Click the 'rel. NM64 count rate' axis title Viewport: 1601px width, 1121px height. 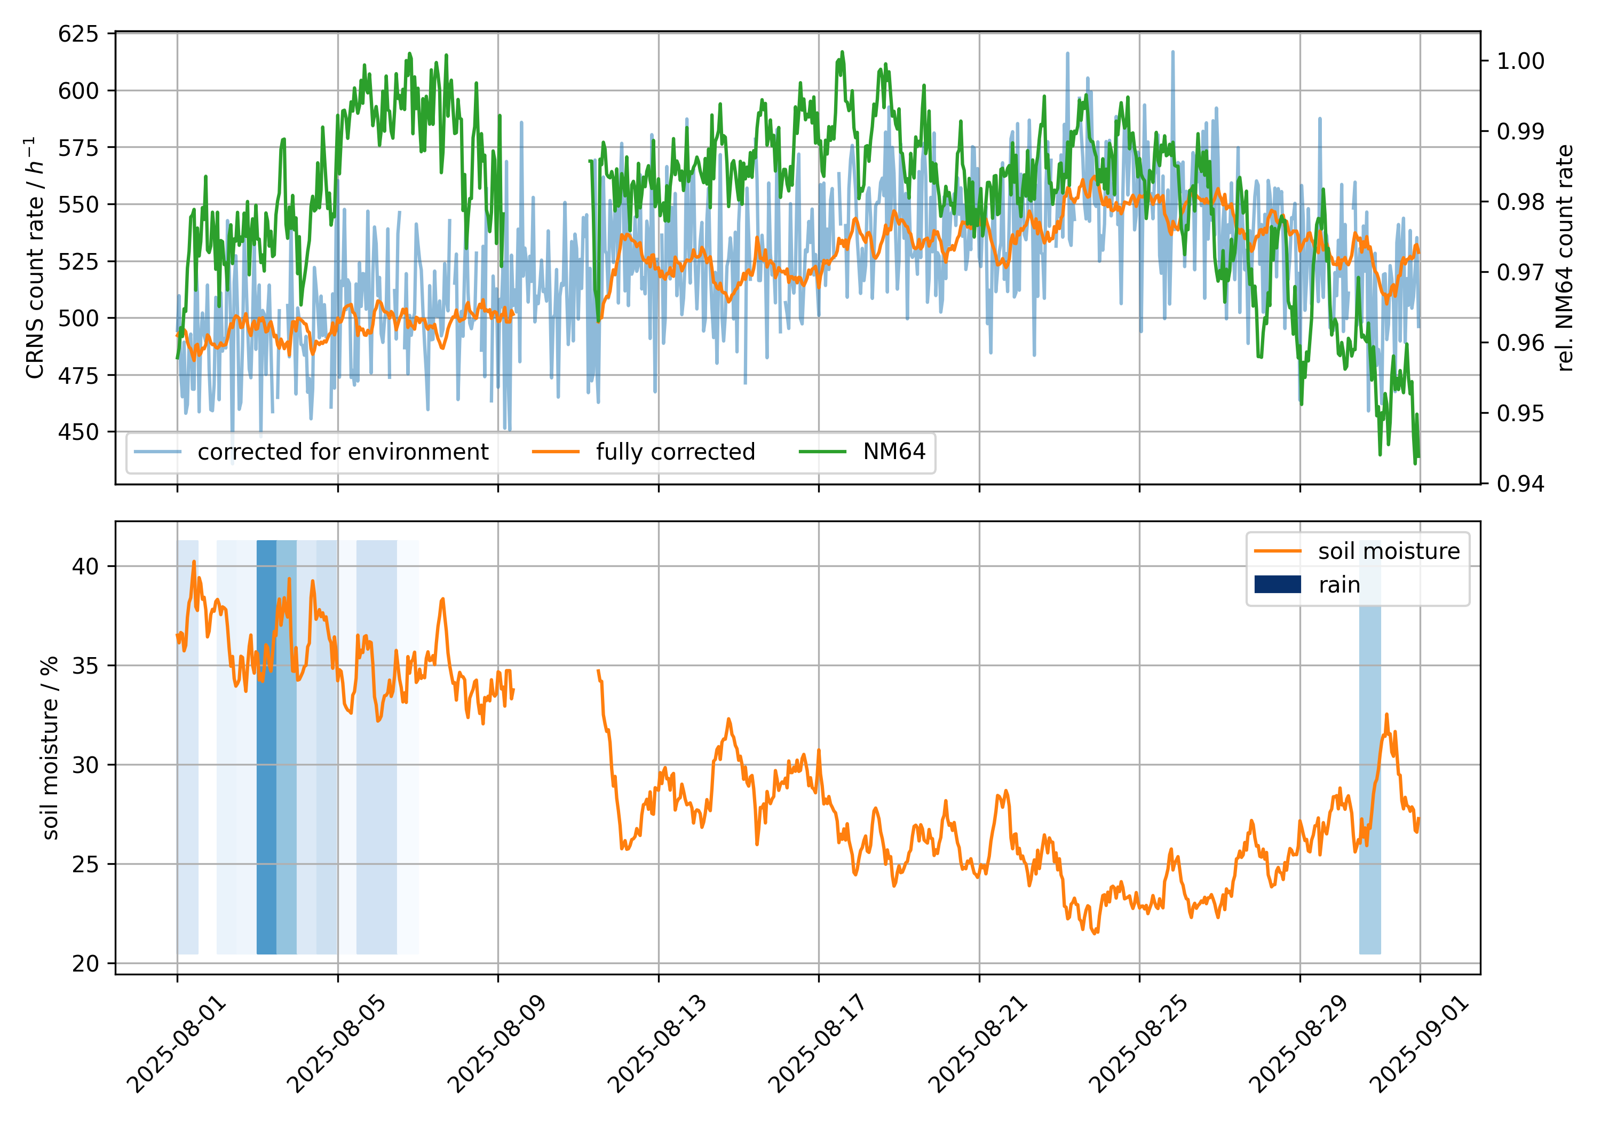coord(1565,258)
